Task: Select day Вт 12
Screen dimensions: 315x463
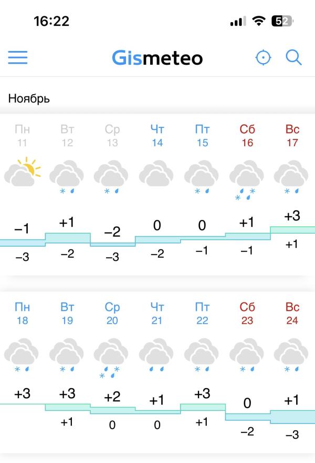Action: [x=67, y=136]
